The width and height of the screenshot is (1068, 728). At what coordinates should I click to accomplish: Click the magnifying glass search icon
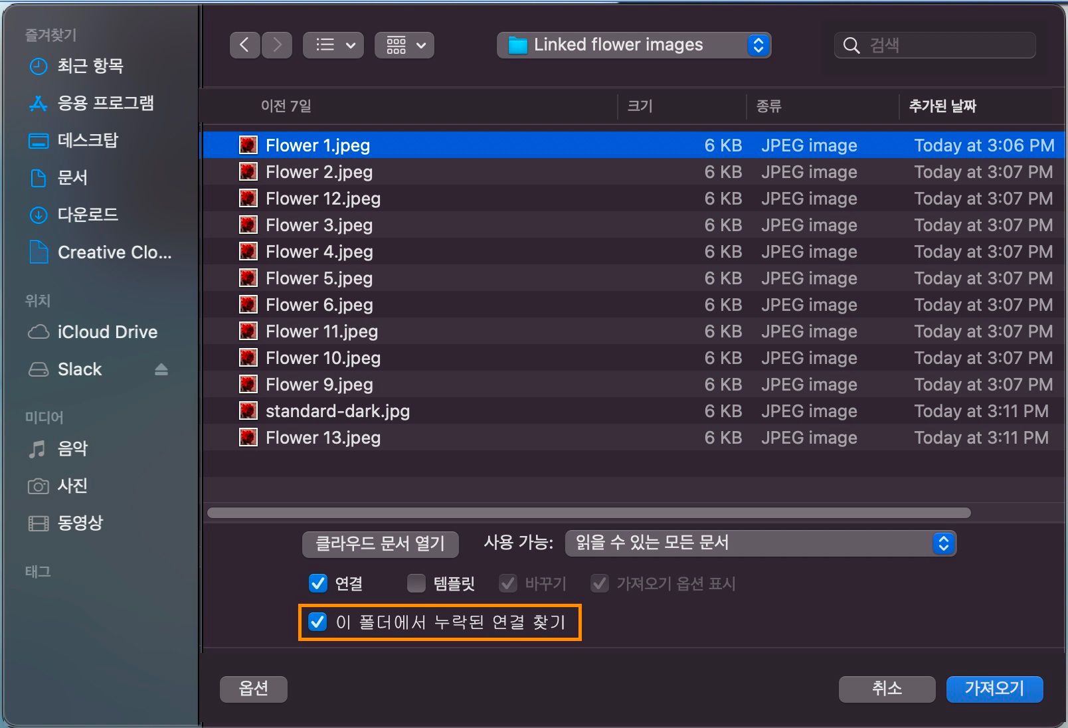pyautogui.click(x=851, y=45)
